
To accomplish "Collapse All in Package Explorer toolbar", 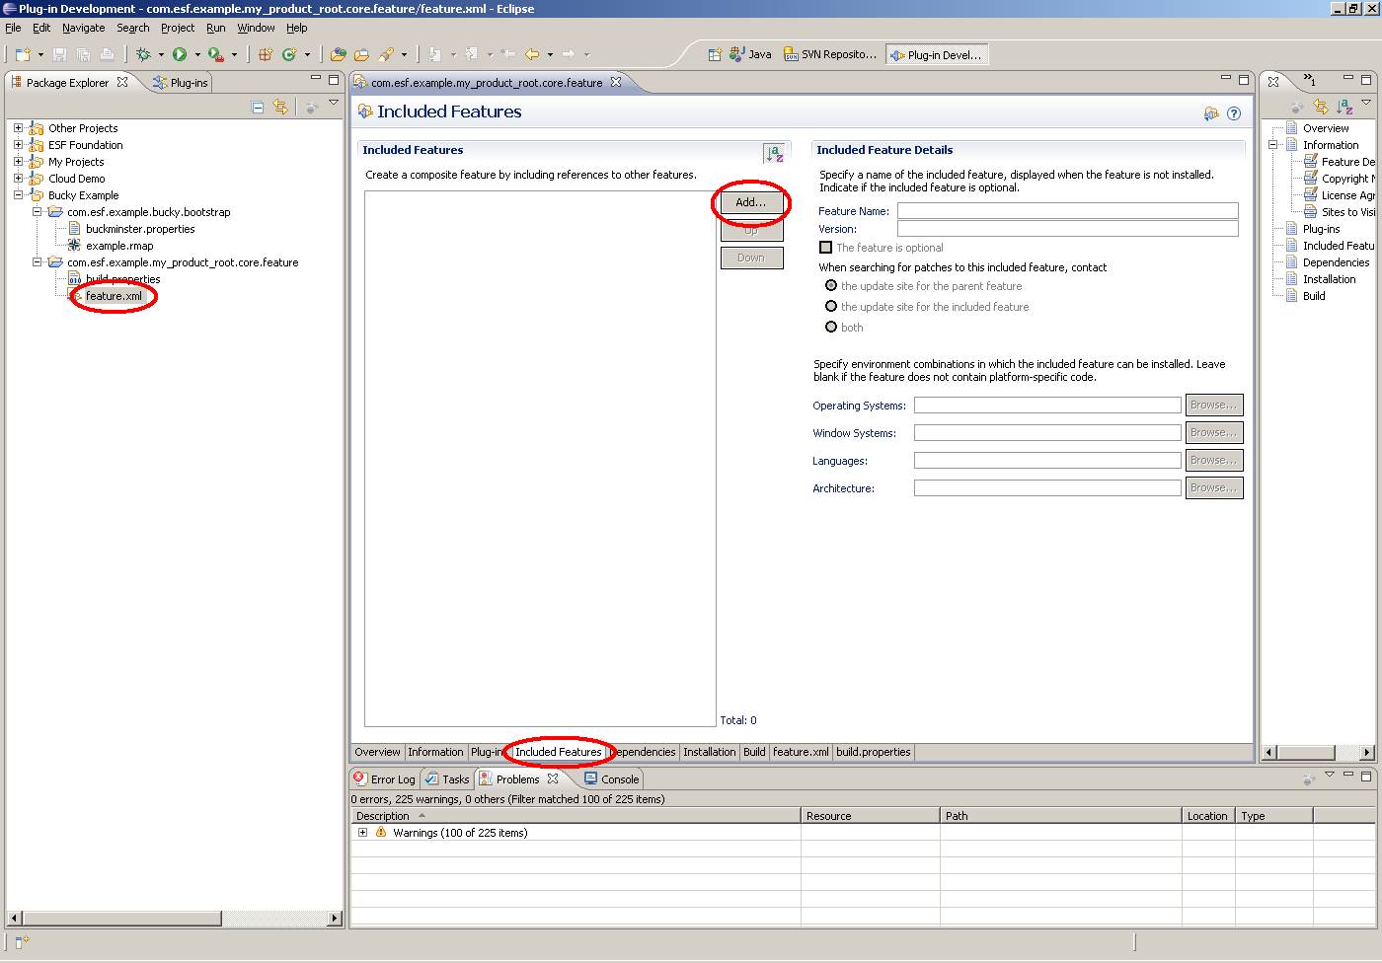I will [x=258, y=107].
